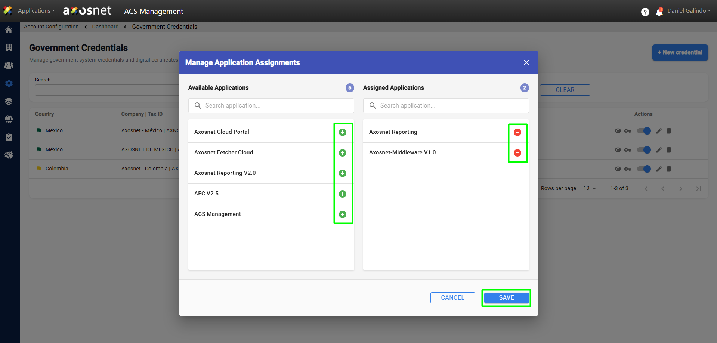Cancel the assignment dialog
Viewport: 717px width, 343px height.
[452, 298]
